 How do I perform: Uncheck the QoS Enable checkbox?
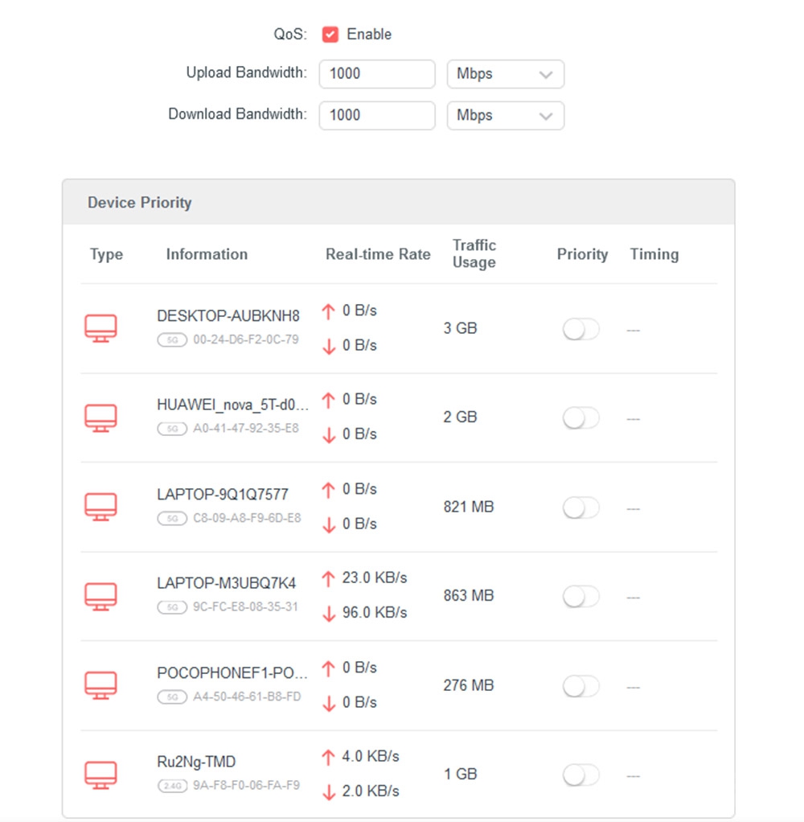pos(330,35)
